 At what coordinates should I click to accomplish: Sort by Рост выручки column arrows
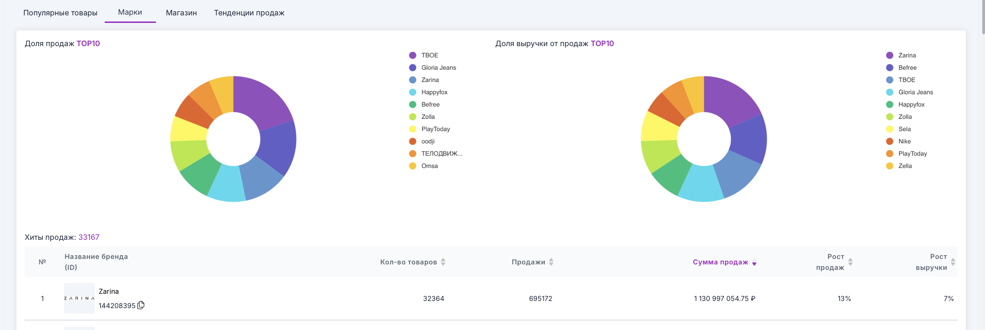953,262
